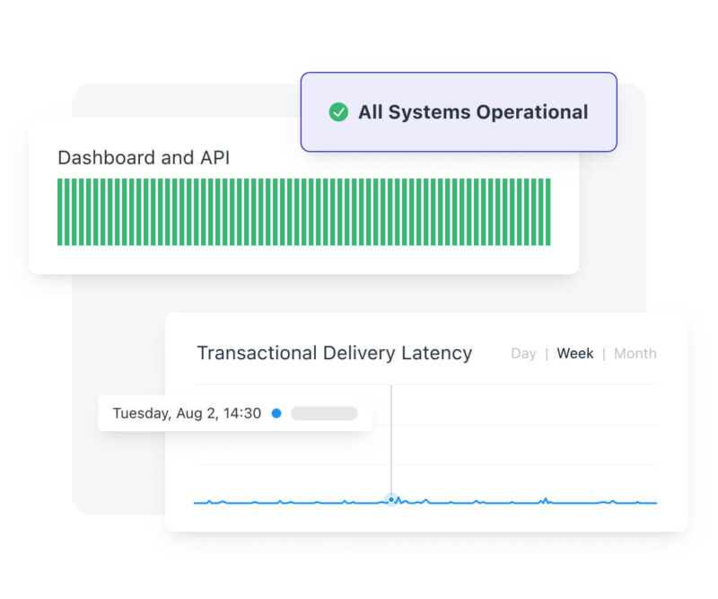
Task: Click the left end of the latency line
Action: [196, 503]
